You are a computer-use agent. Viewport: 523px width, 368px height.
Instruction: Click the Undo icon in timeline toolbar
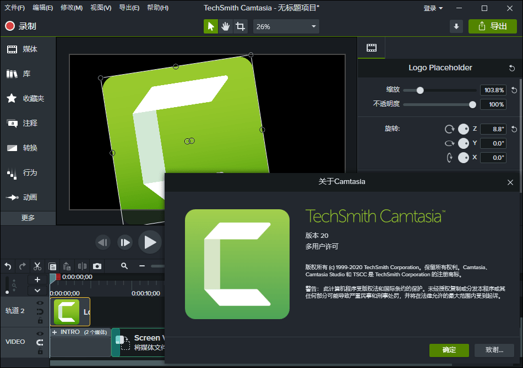(x=8, y=266)
